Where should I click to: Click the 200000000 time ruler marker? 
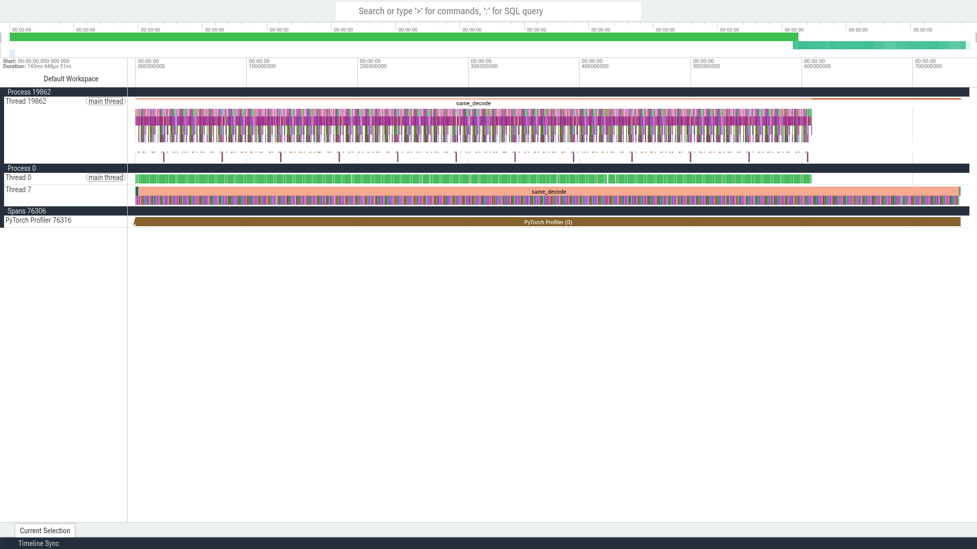[x=373, y=64]
